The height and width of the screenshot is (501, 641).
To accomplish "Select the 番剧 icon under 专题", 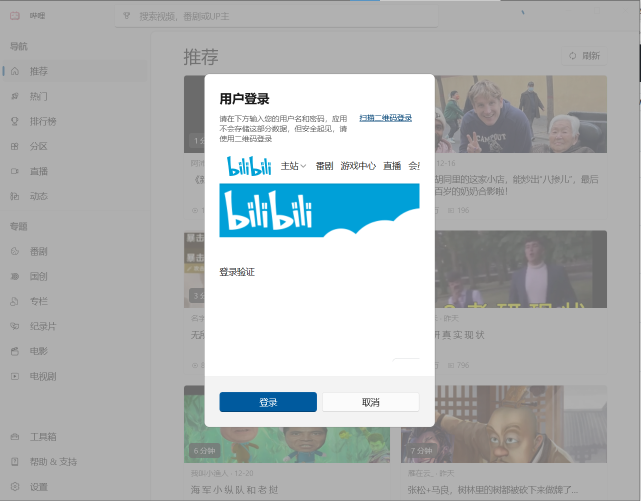I will click(15, 251).
